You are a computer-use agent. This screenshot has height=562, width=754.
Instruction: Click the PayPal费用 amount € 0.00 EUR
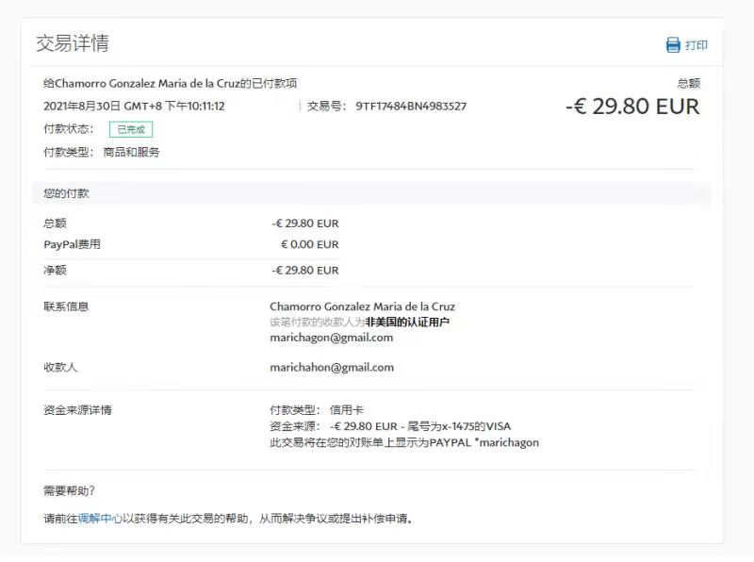[x=309, y=244]
